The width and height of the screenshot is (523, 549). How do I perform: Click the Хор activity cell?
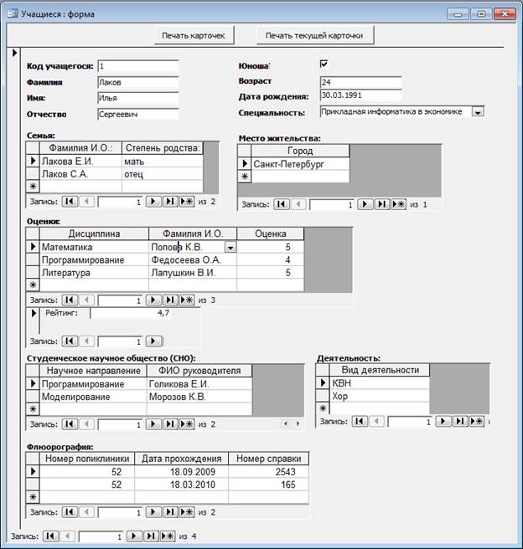tap(380, 396)
